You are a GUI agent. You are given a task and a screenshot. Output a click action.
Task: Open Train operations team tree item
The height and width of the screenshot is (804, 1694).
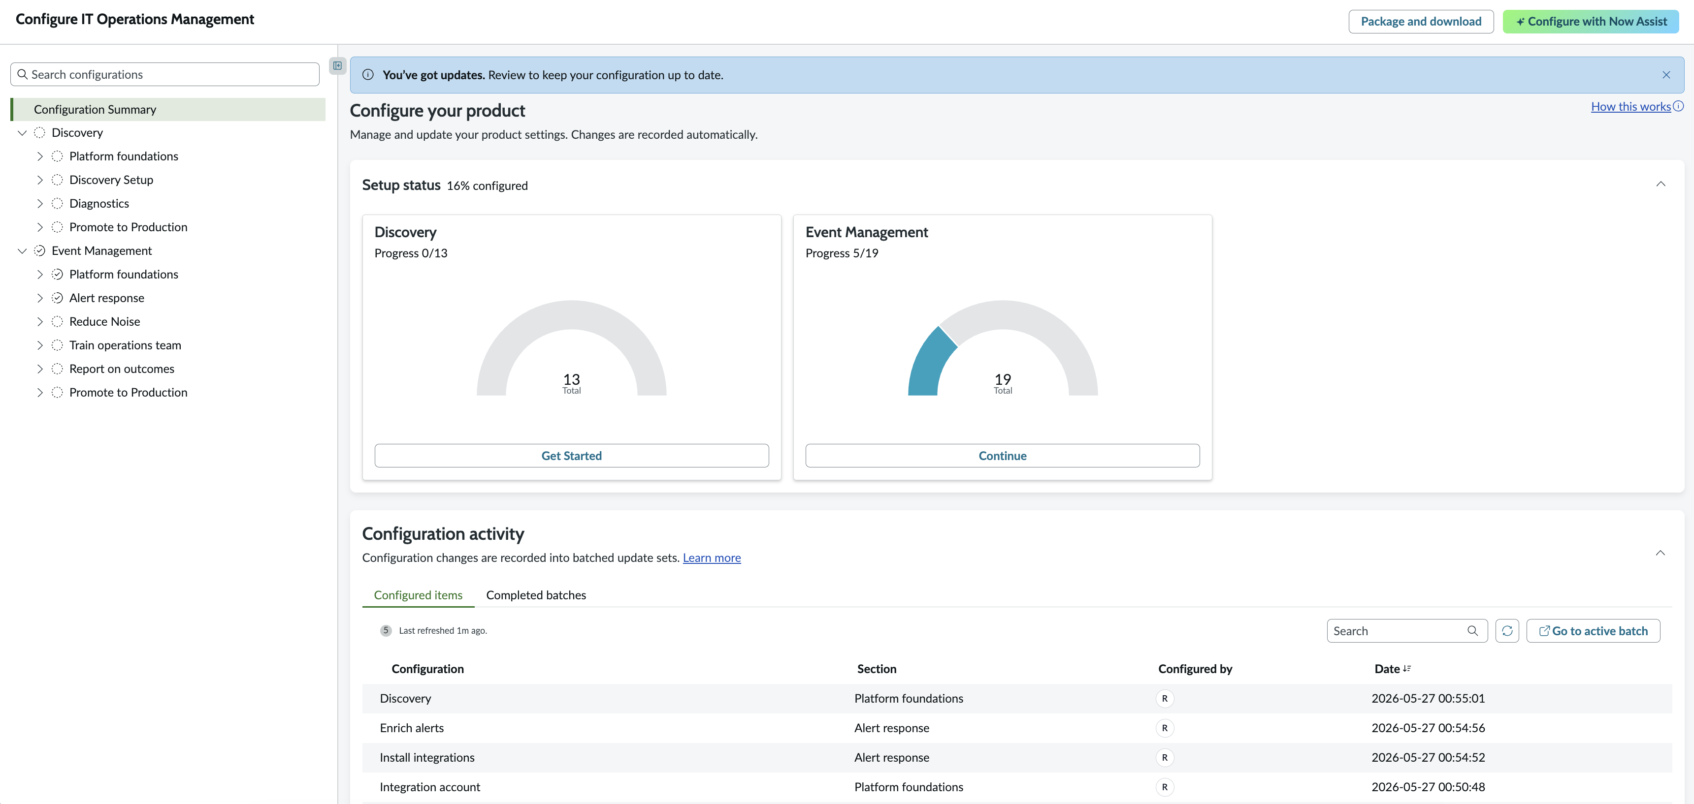point(125,345)
